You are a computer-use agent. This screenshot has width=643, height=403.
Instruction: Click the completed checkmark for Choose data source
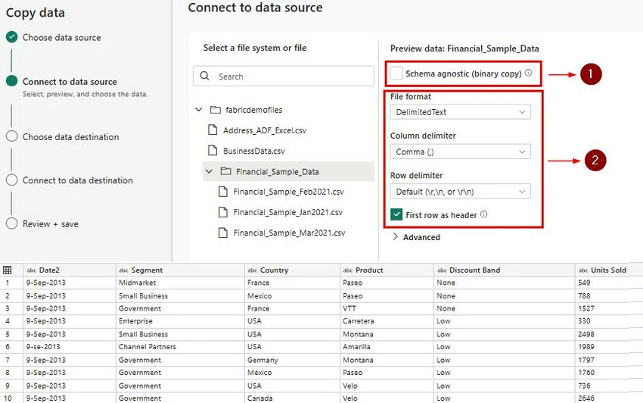(x=12, y=37)
